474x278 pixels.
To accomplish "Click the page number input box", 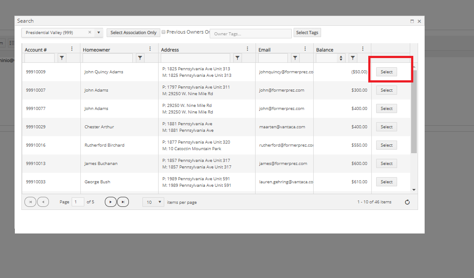I will (78, 202).
